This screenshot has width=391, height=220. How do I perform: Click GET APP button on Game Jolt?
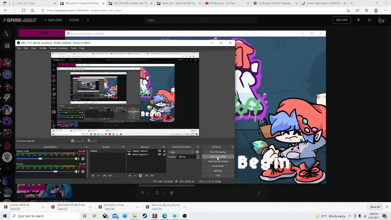341,20
